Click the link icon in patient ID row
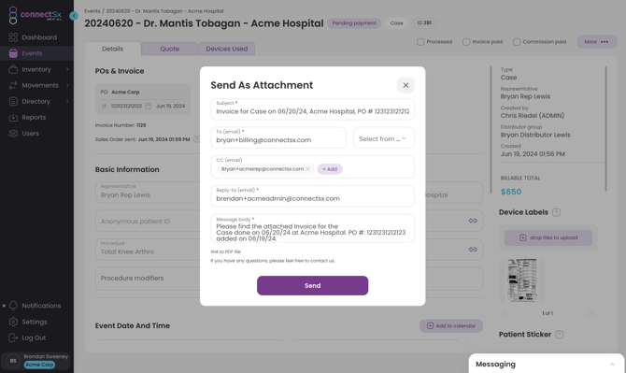The height and width of the screenshot is (373, 626). click(473, 221)
